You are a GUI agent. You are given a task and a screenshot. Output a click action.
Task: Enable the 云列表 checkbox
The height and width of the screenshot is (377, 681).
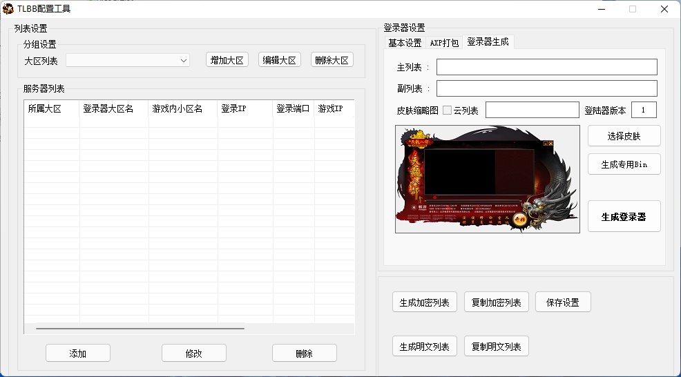click(447, 110)
